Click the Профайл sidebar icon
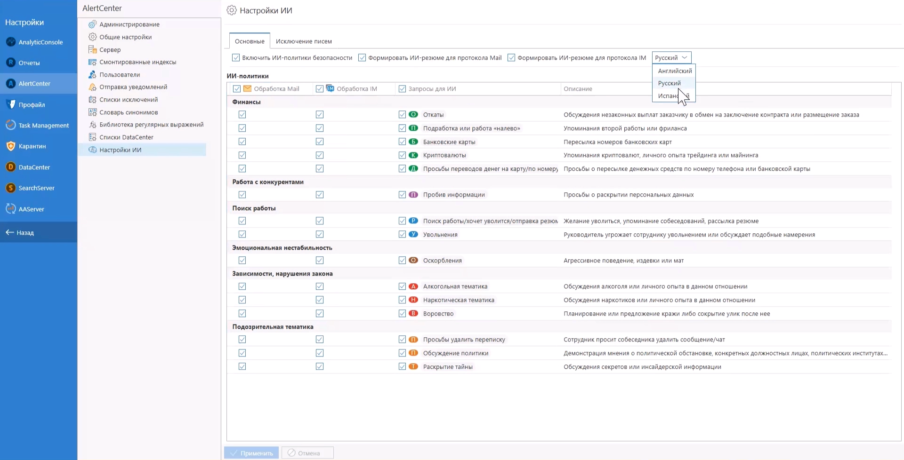This screenshot has width=904, height=460. click(x=11, y=104)
